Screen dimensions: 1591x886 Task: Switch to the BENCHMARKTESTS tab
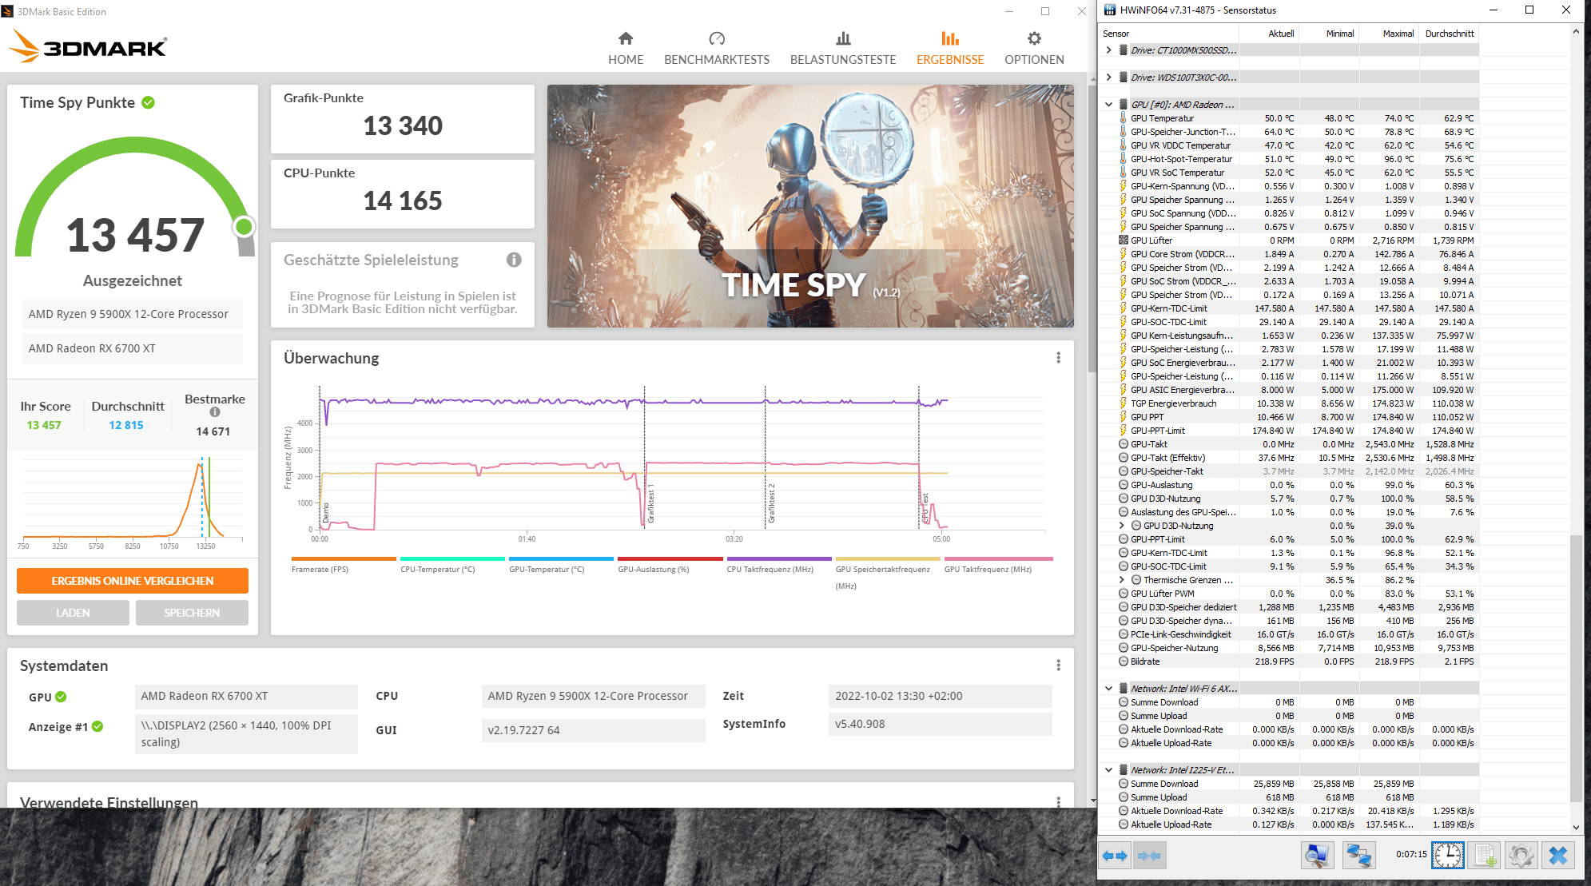click(x=716, y=48)
